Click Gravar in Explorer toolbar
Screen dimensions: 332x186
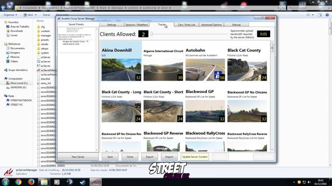[46, 15]
